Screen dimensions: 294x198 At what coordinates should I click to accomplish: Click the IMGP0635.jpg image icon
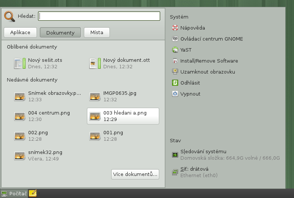(x=95, y=96)
